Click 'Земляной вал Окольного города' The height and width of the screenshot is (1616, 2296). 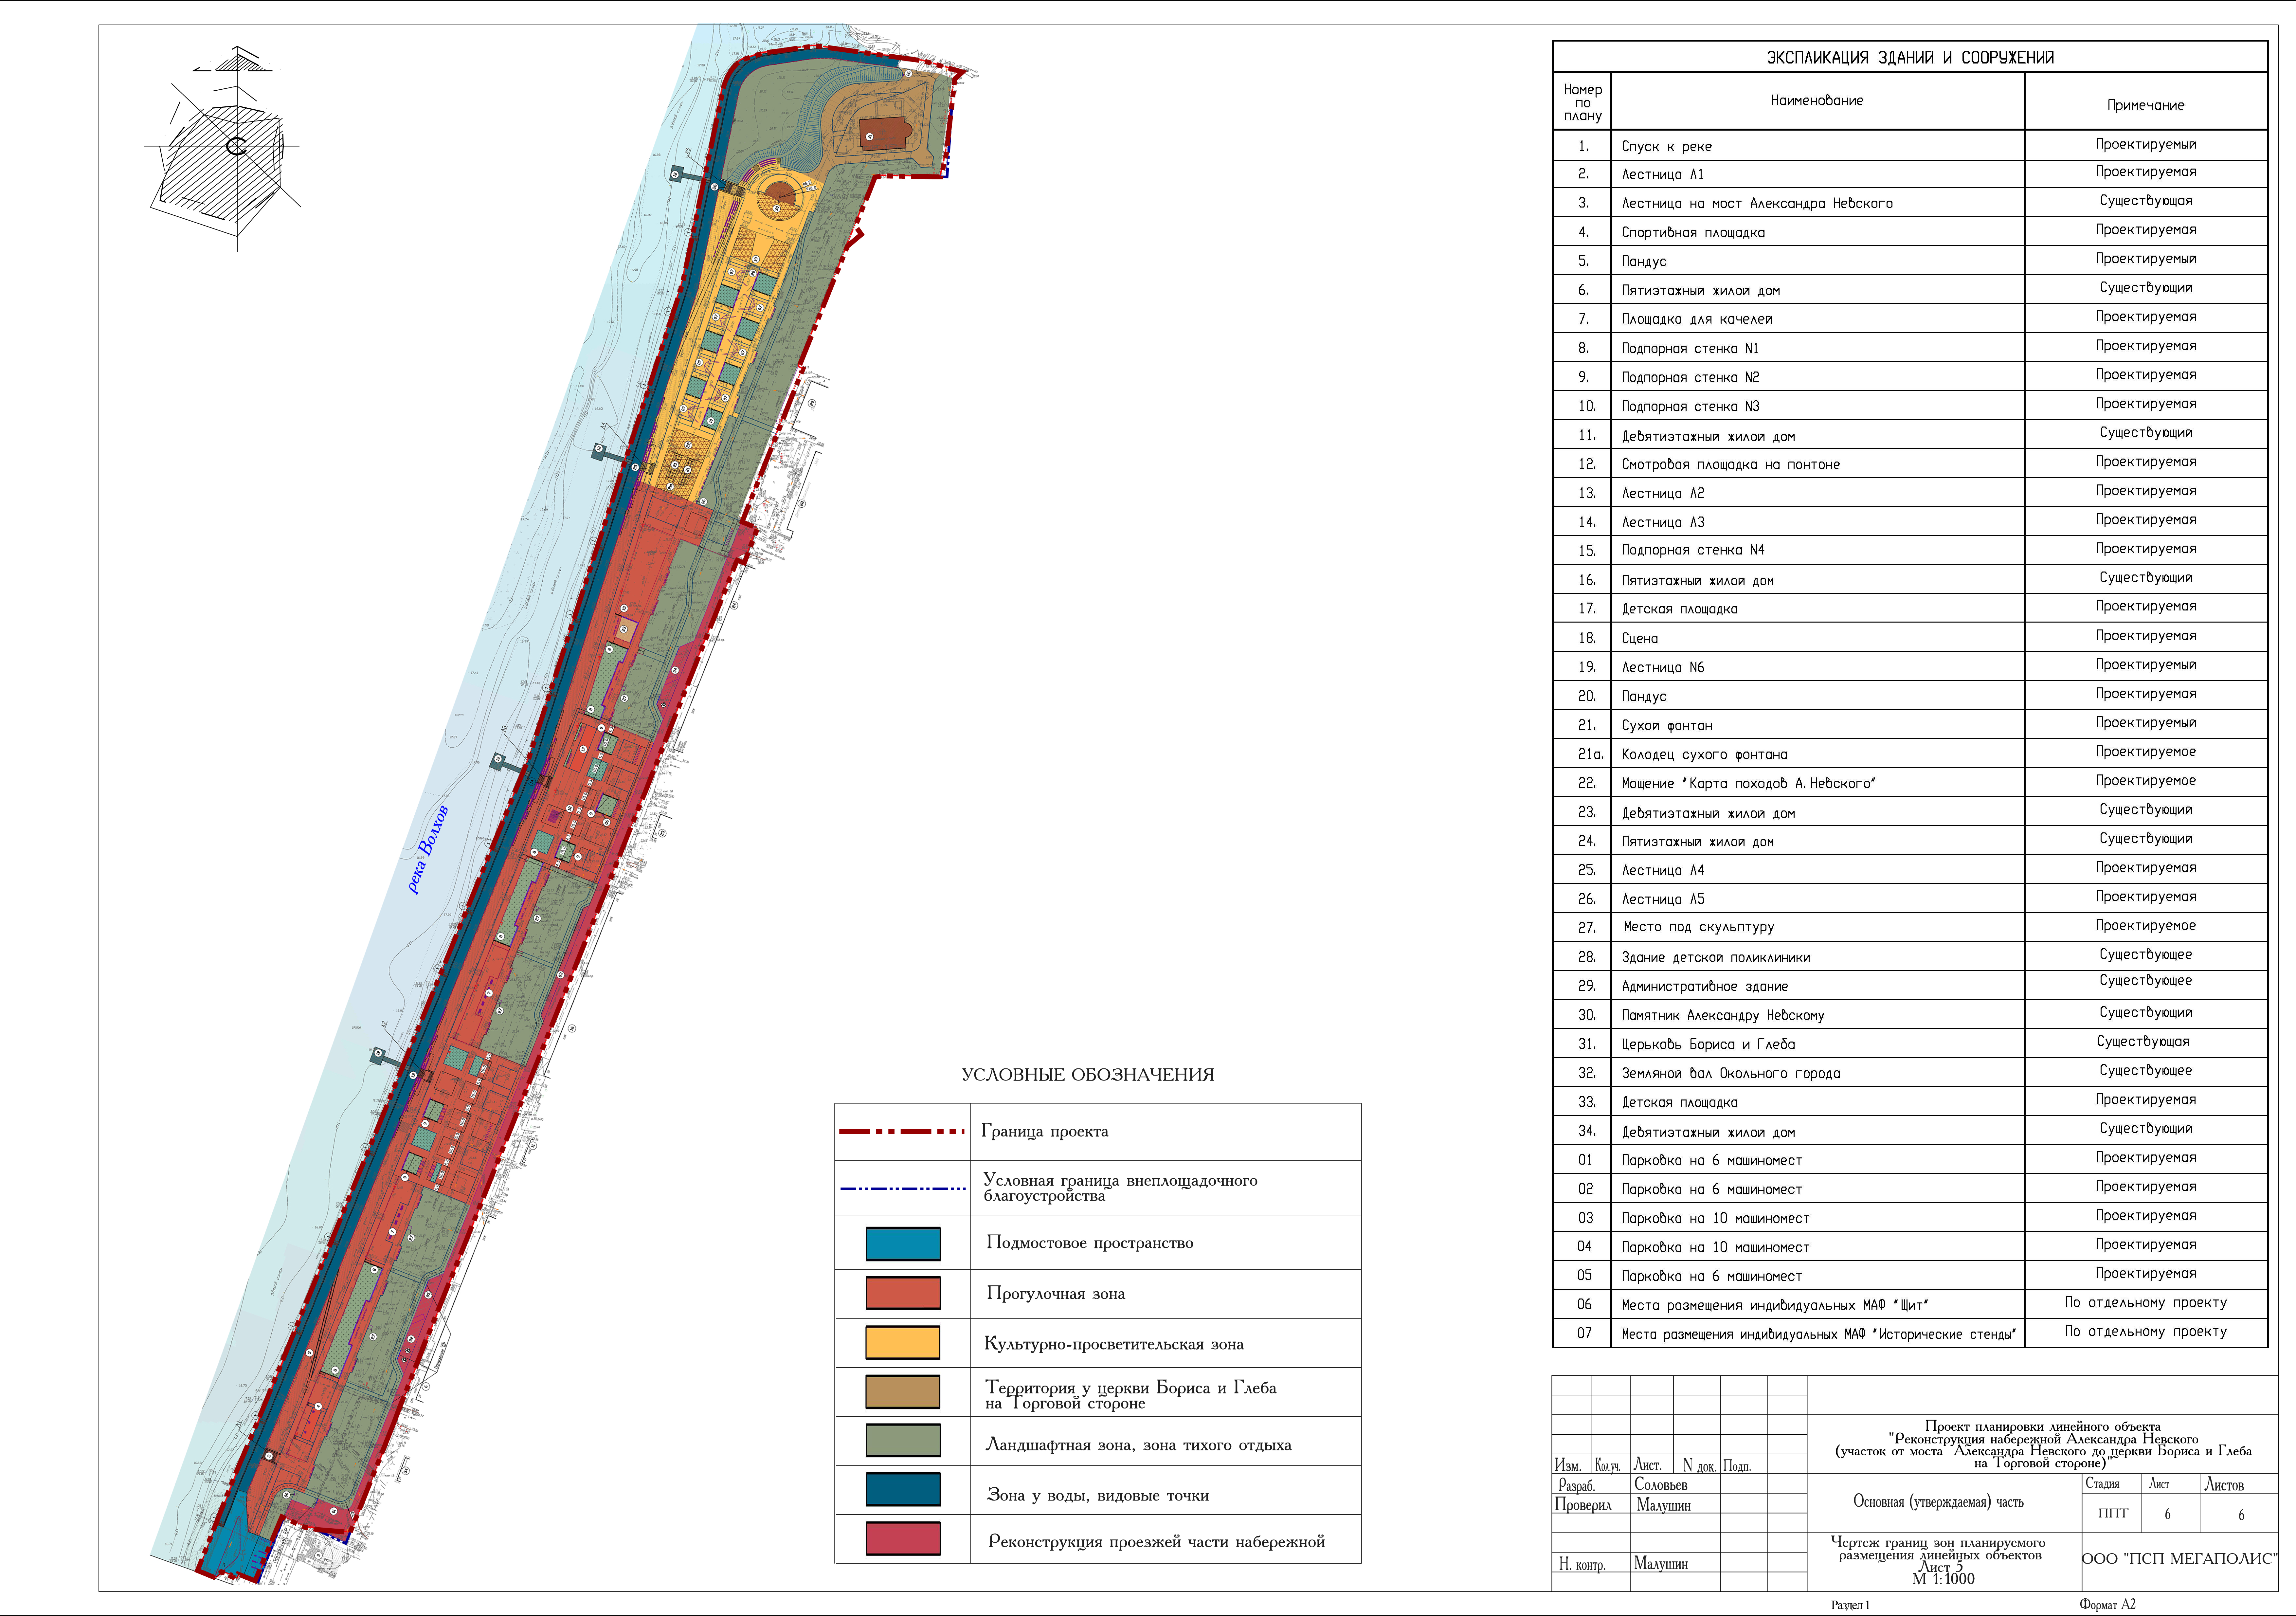(x=1731, y=1073)
